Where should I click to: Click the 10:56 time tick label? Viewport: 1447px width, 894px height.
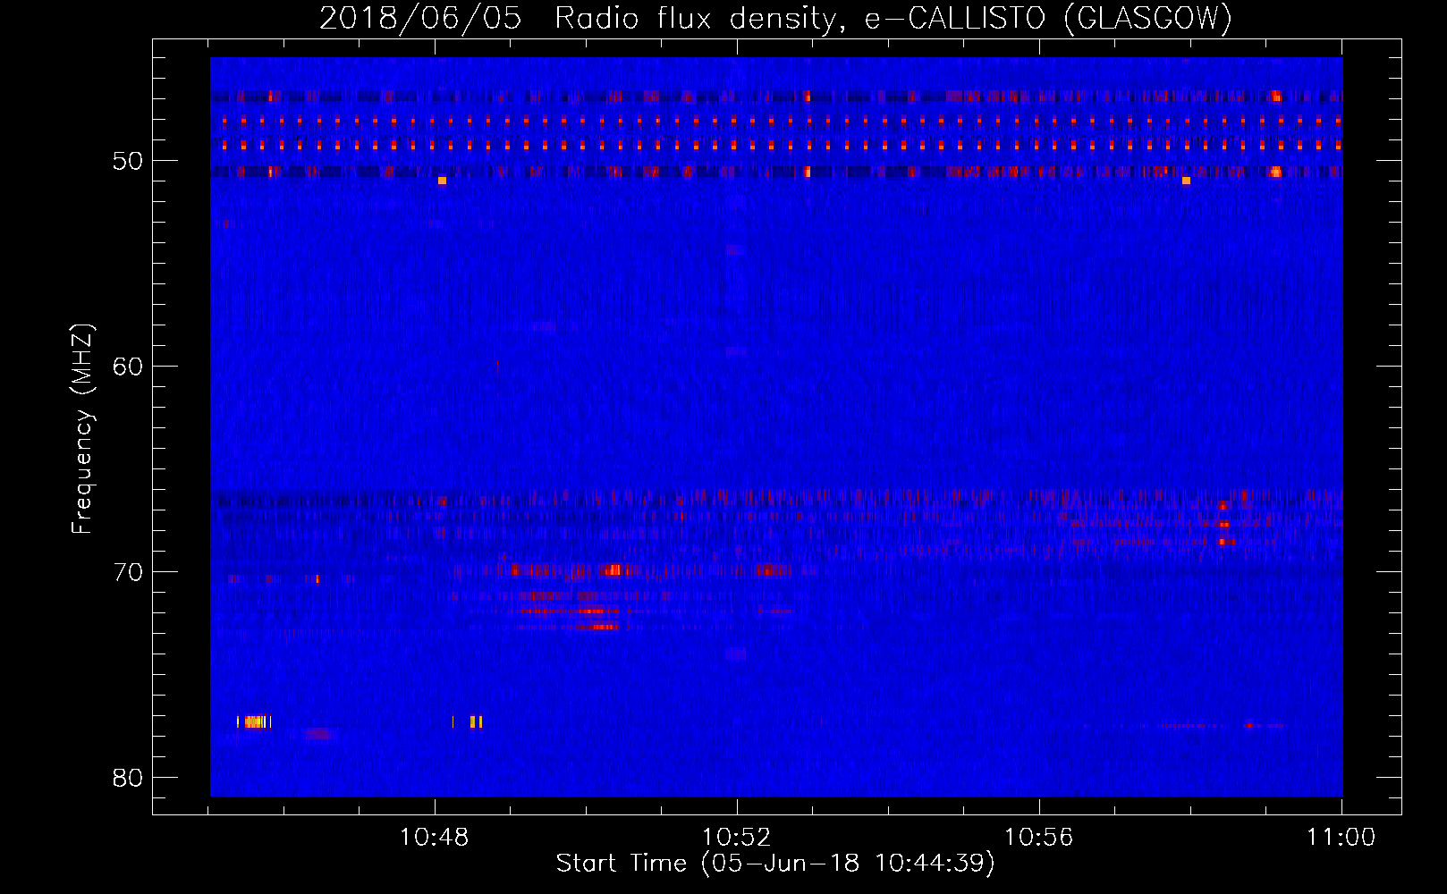(x=1038, y=837)
